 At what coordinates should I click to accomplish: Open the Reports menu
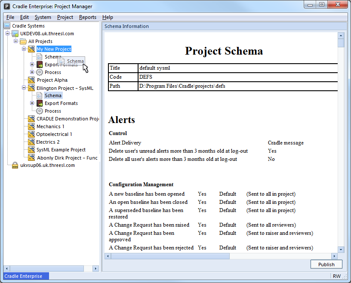(x=87, y=17)
